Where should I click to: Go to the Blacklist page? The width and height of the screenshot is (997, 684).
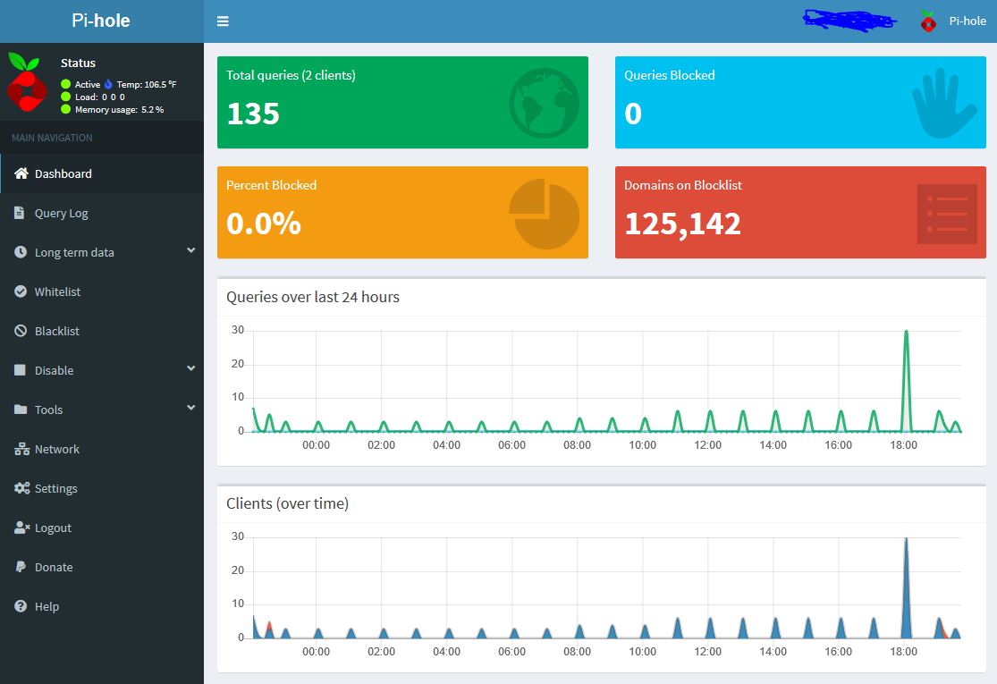(x=57, y=331)
